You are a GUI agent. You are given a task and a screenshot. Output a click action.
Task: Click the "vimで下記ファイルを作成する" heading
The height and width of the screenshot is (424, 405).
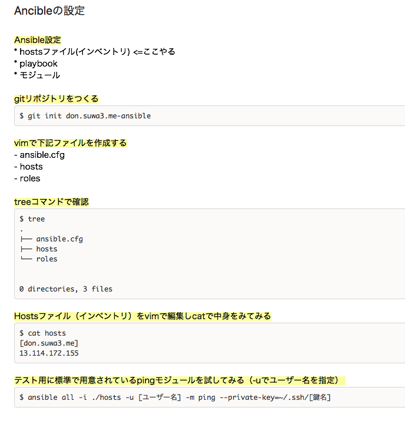(71, 143)
